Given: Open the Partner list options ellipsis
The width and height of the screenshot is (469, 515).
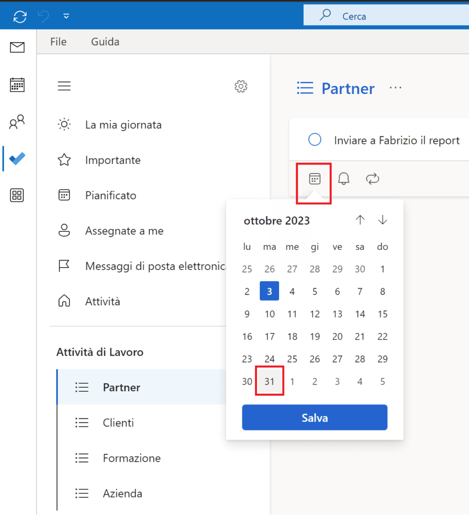Looking at the screenshot, I should point(396,88).
